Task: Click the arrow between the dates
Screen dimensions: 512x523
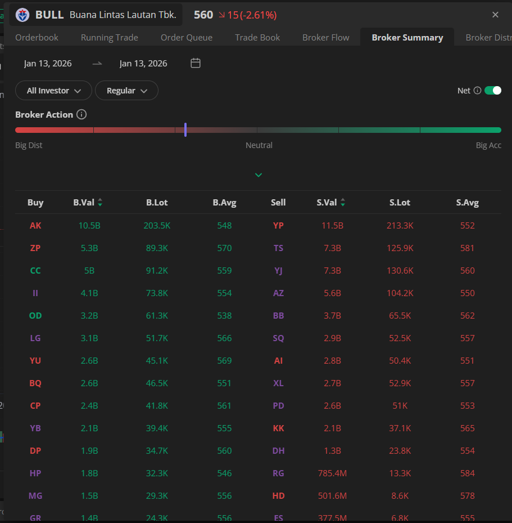Action: click(97, 64)
